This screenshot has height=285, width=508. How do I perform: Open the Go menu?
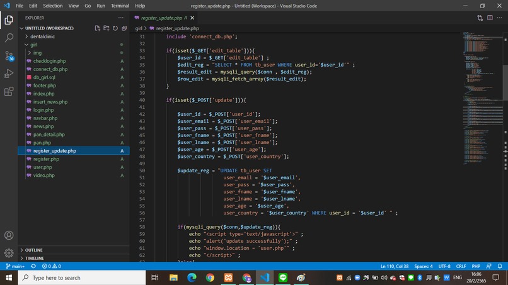88,6
